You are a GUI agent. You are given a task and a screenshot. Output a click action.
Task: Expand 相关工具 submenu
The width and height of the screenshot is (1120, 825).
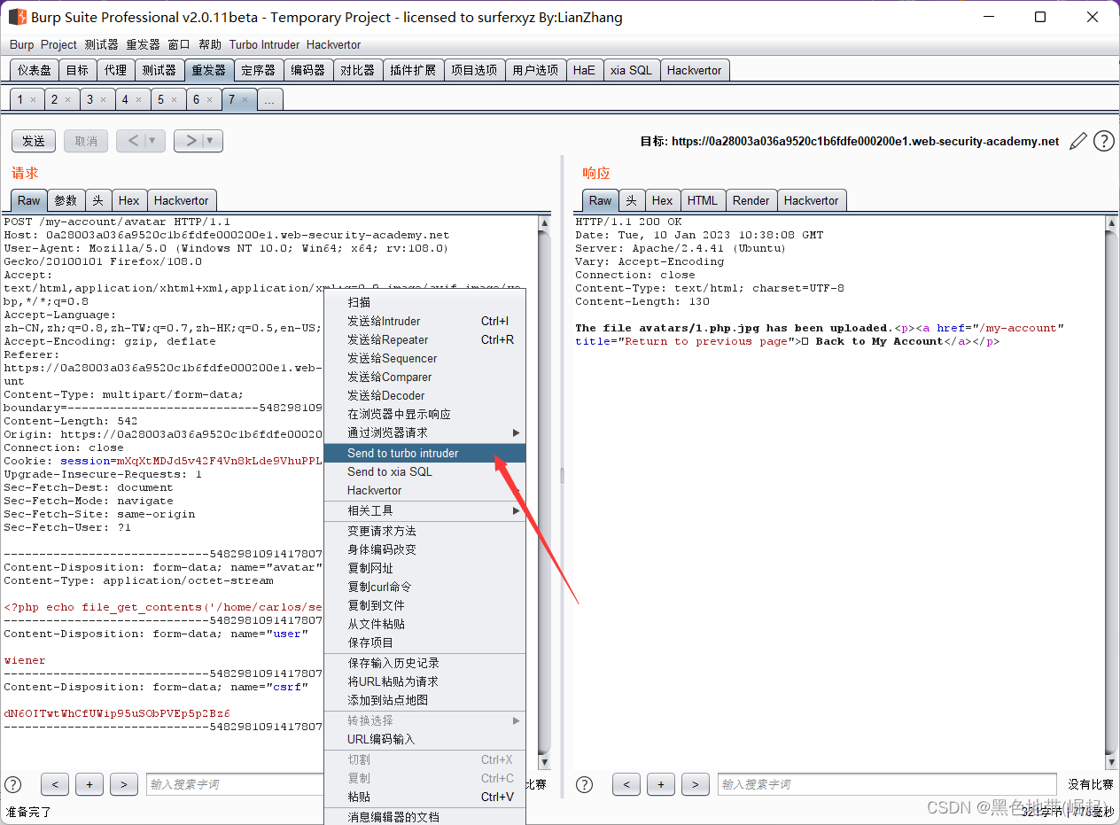[x=516, y=510]
